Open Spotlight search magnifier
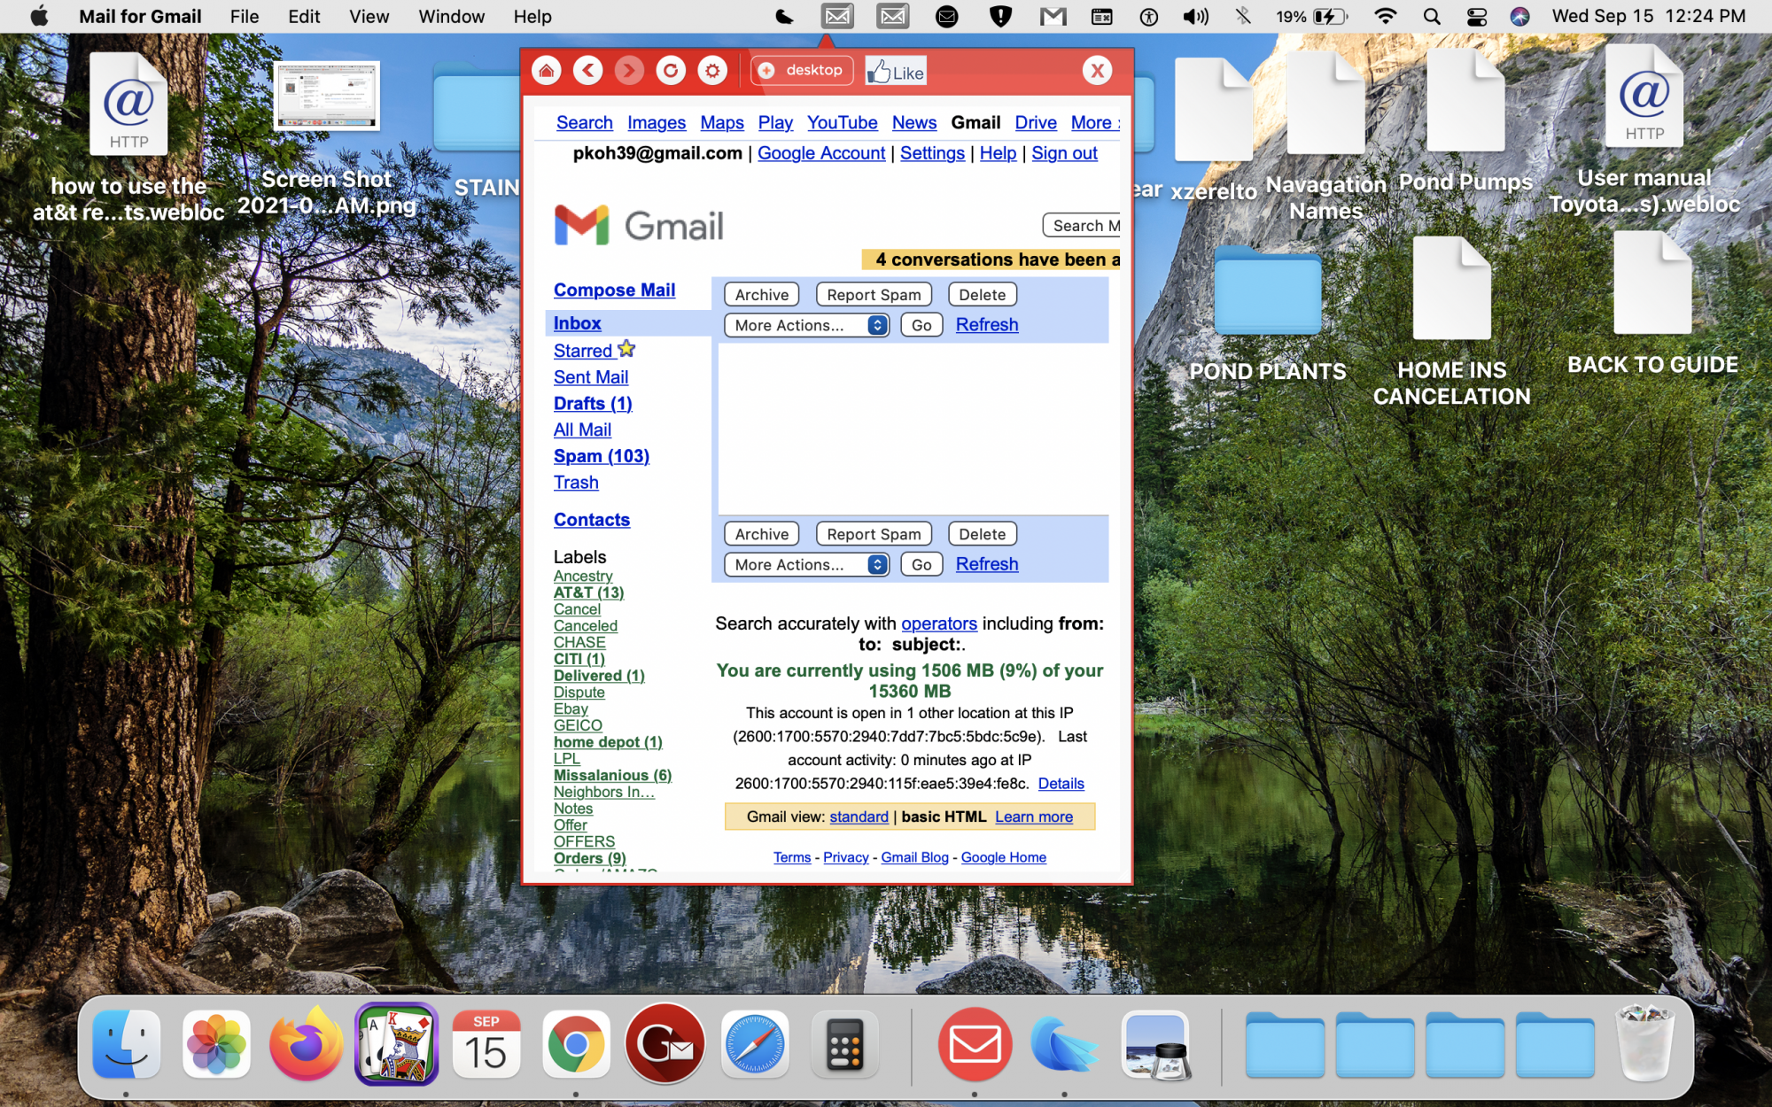 pyautogui.click(x=1432, y=16)
